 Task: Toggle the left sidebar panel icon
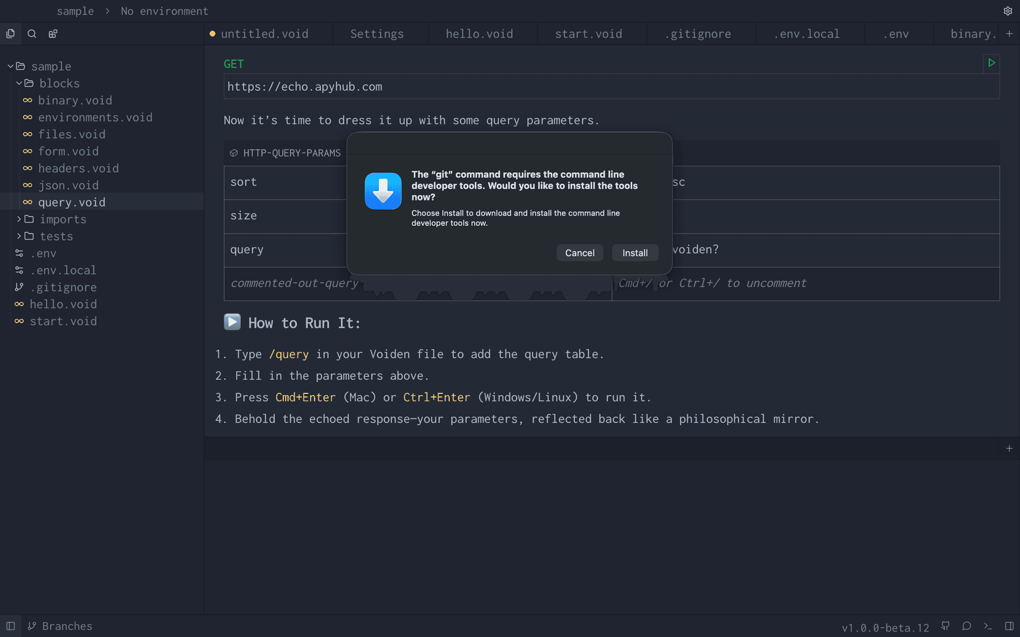pos(11,626)
